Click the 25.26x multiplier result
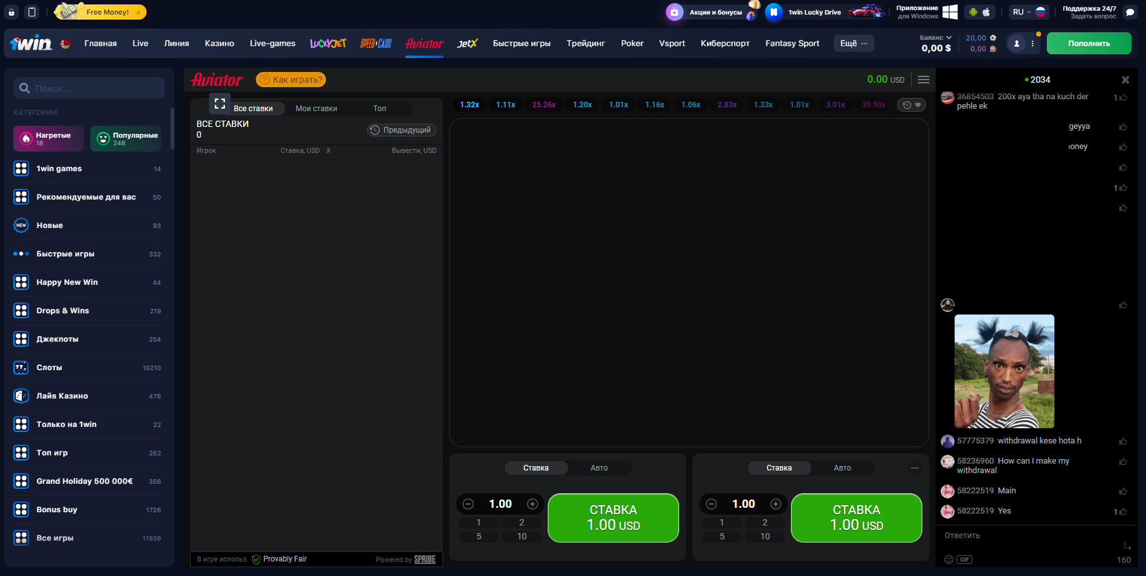The image size is (1146, 576). 544,105
